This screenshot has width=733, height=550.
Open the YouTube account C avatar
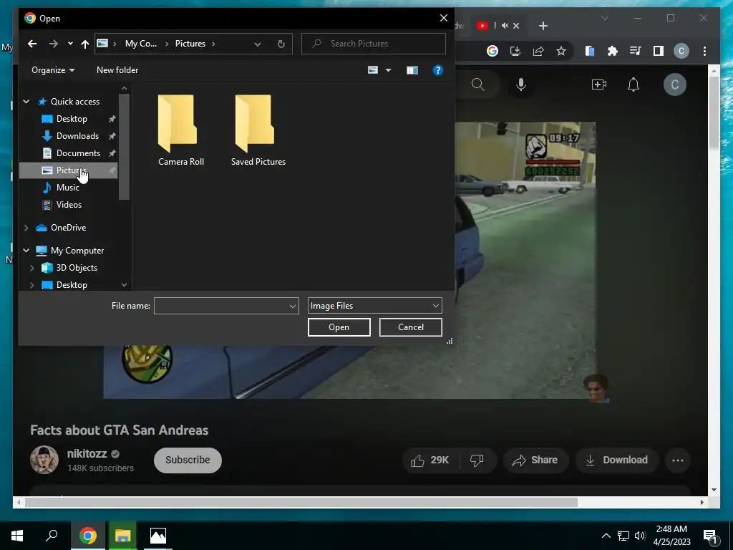pyautogui.click(x=674, y=85)
